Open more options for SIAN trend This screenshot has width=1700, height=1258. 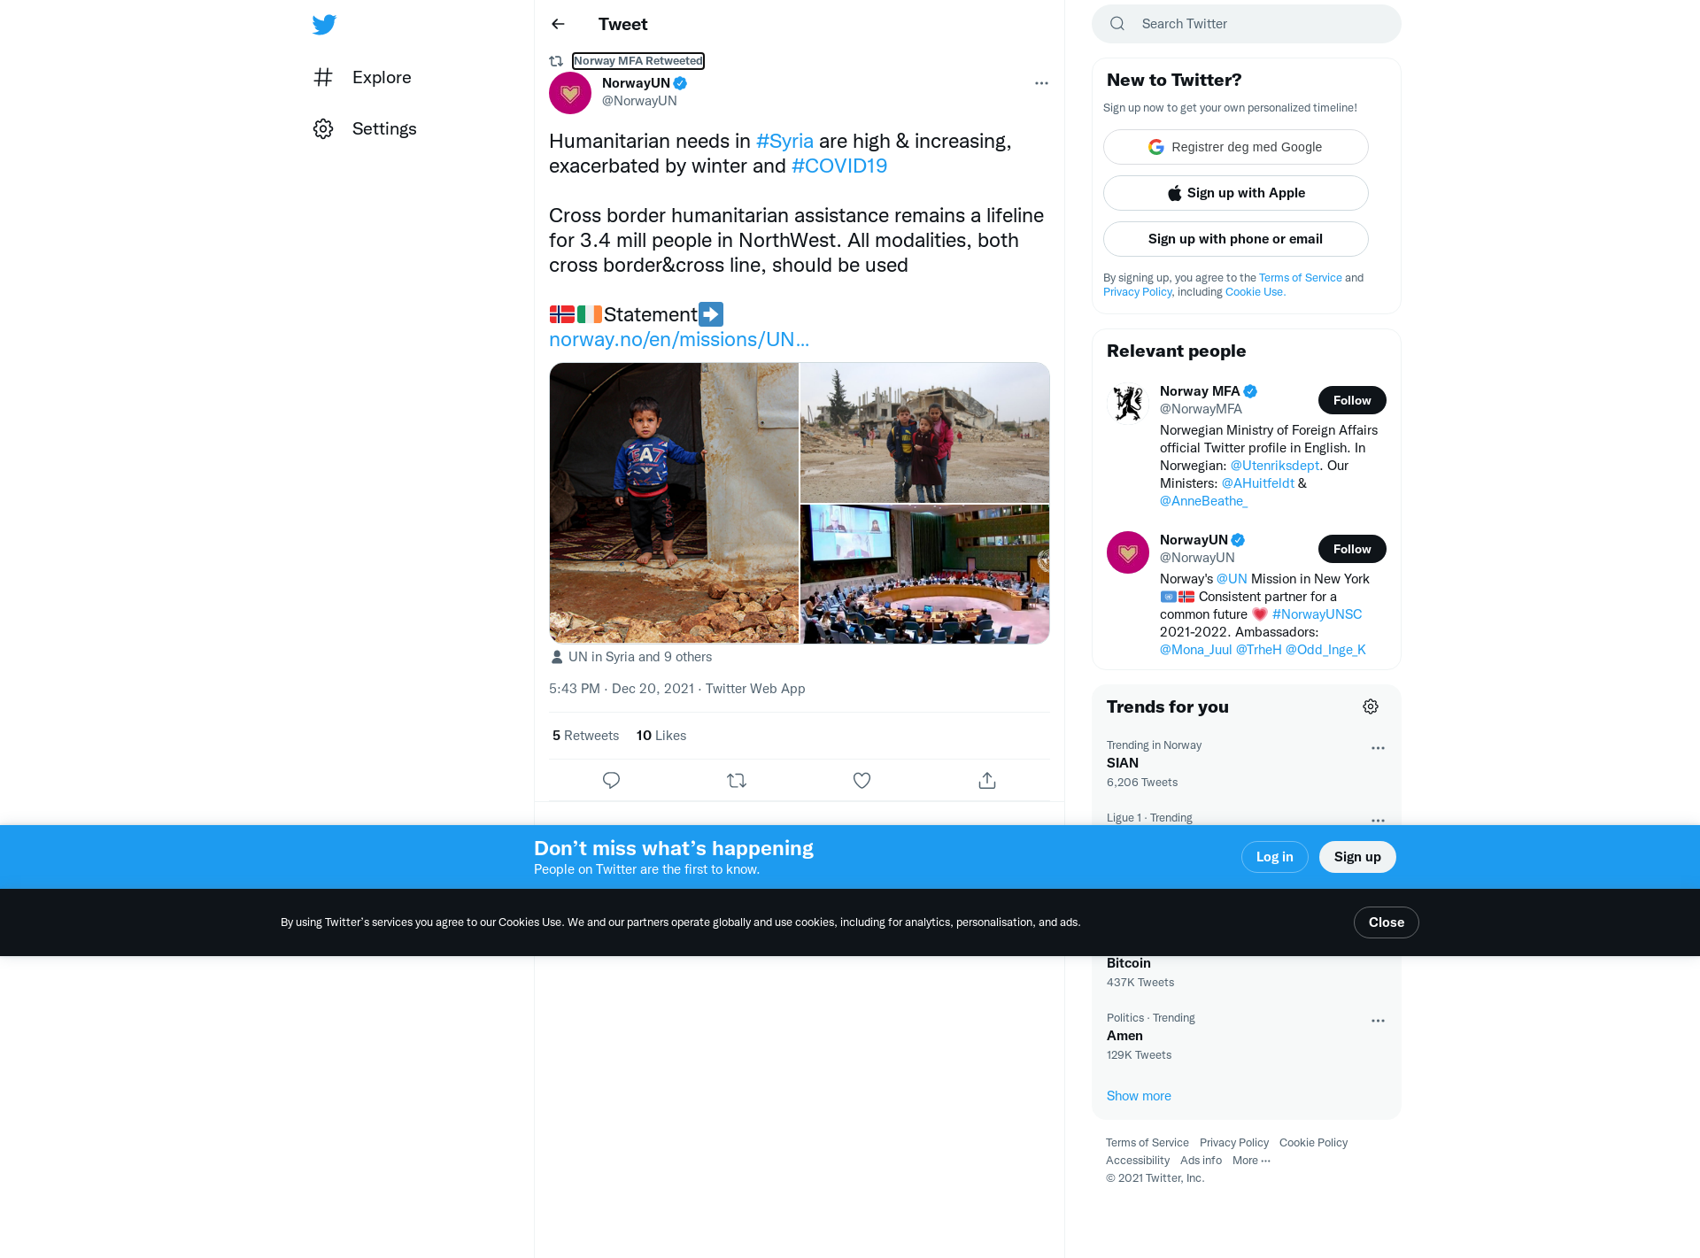[1378, 748]
